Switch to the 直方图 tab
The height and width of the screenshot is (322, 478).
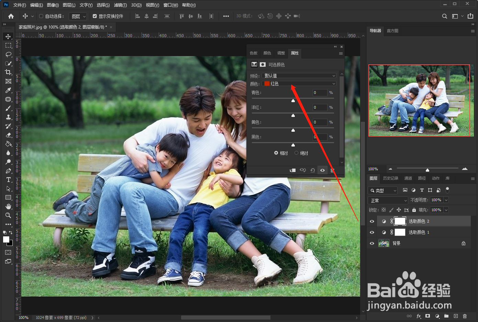click(392, 31)
